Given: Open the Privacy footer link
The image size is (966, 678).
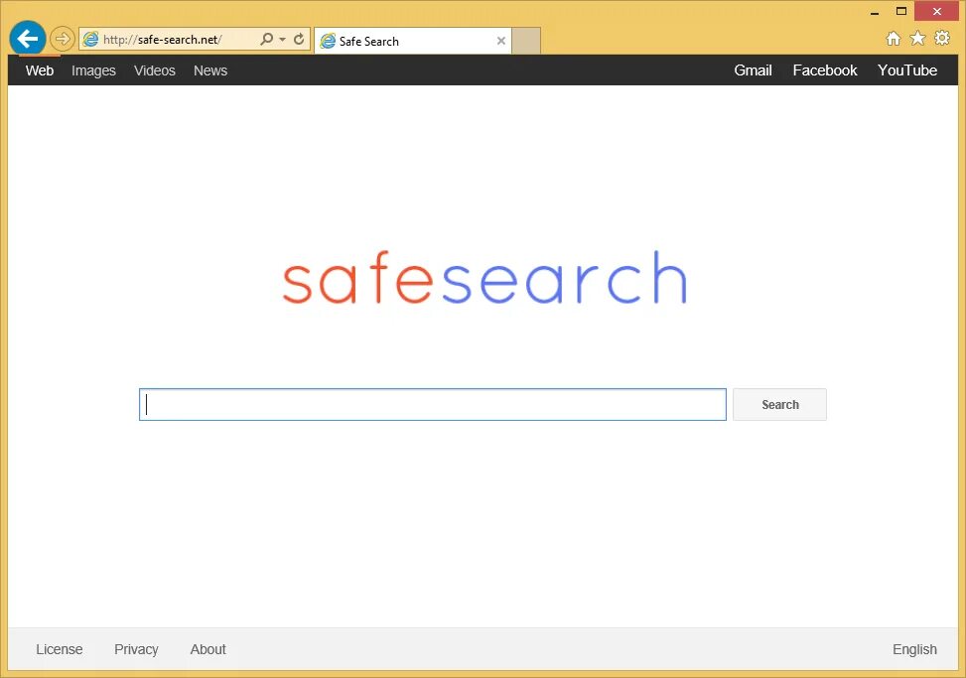Looking at the screenshot, I should coord(136,649).
